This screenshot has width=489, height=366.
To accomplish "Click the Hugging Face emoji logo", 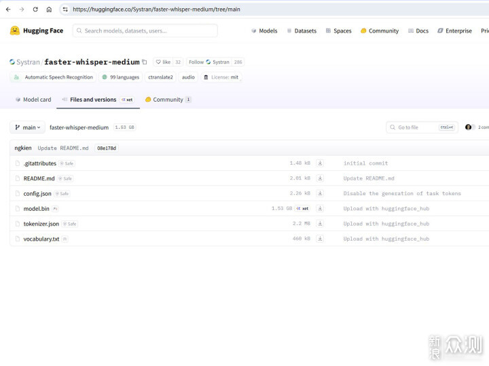I will coord(15,30).
